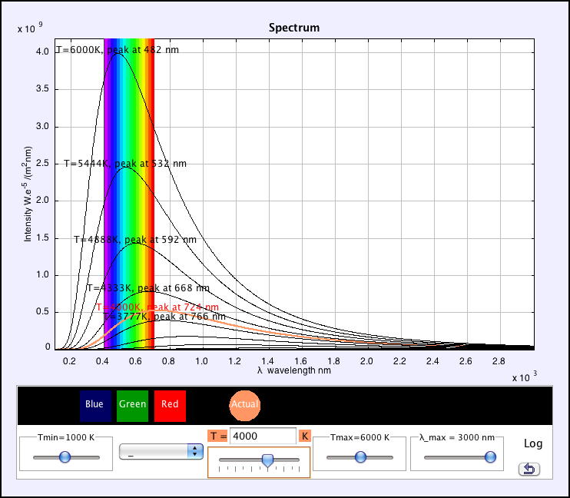Click the Blue color box

94,405
